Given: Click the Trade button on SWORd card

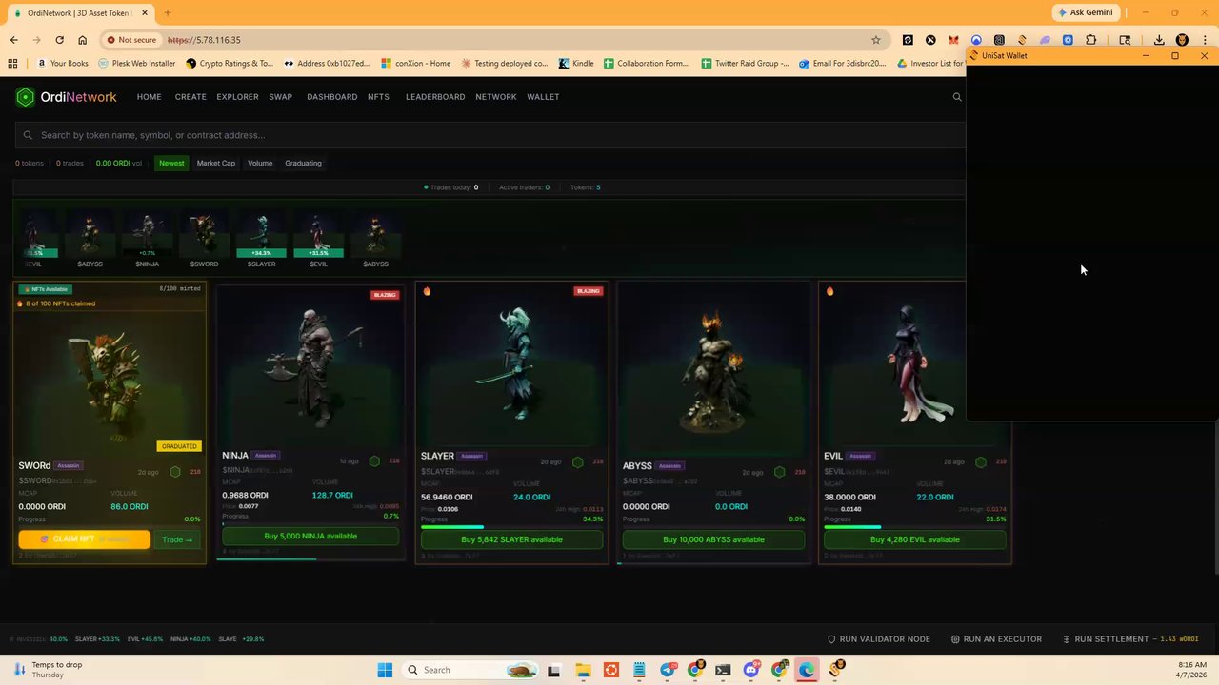Looking at the screenshot, I should 177,539.
